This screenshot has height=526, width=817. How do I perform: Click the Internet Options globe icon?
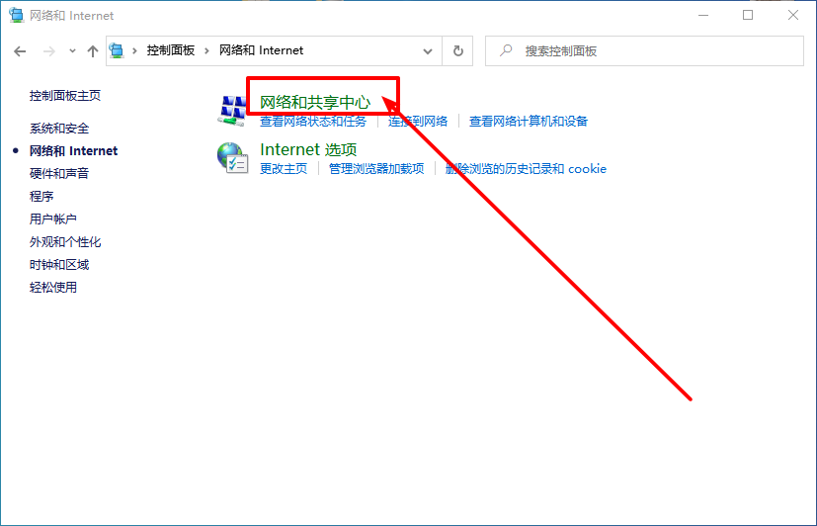coord(232,158)
